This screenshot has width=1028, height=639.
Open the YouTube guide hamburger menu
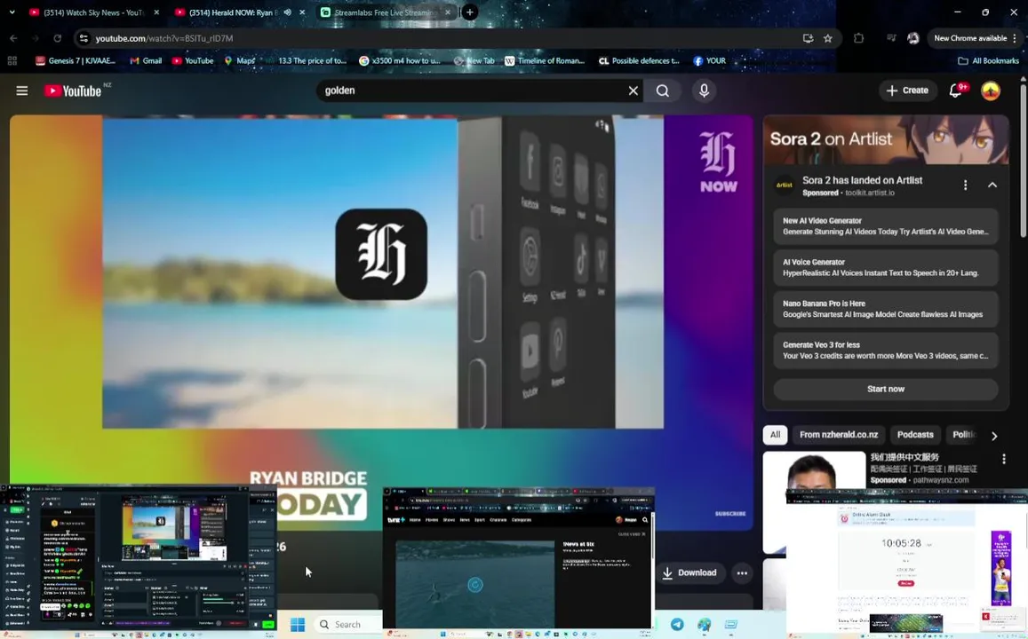click(x=21, y=91)
